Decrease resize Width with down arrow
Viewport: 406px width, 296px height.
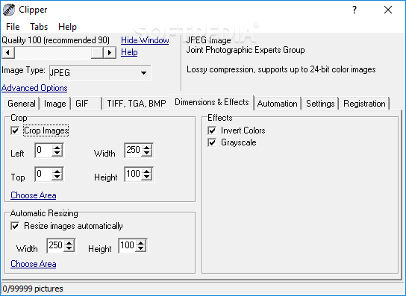(x=69, y=248)
